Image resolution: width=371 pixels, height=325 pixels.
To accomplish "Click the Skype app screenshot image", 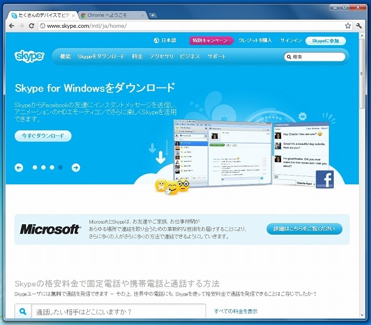I will coord(223,152).
